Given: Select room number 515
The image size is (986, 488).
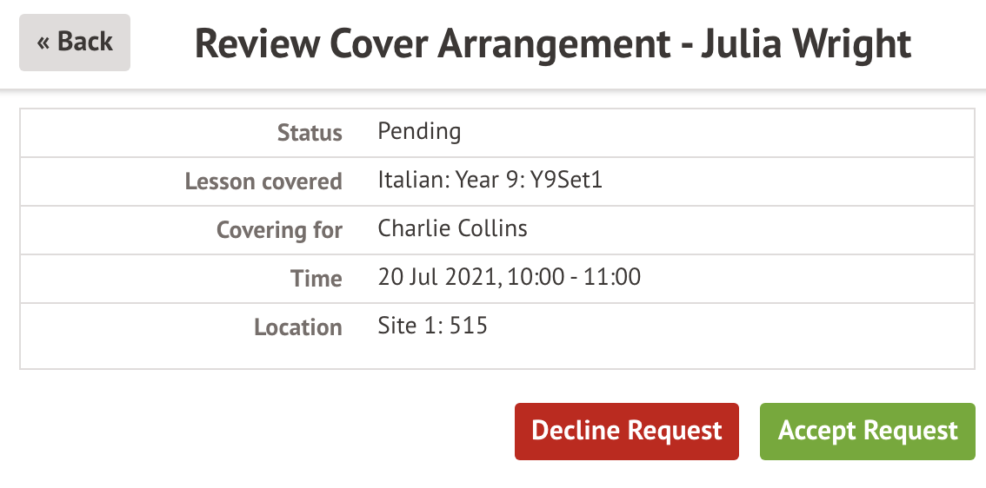Looking at the screenshot, I should click(469, 326).
